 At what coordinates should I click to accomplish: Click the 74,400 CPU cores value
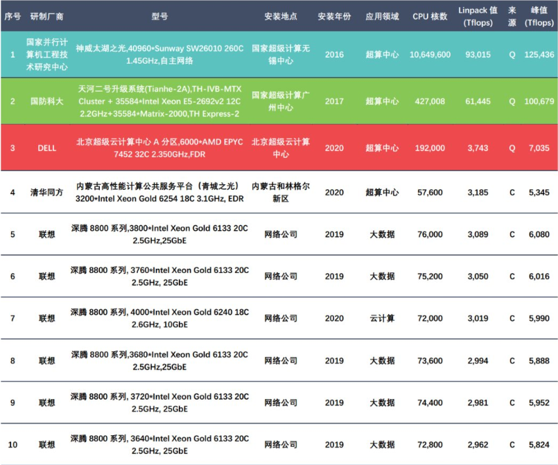click(x=430, y=403)
